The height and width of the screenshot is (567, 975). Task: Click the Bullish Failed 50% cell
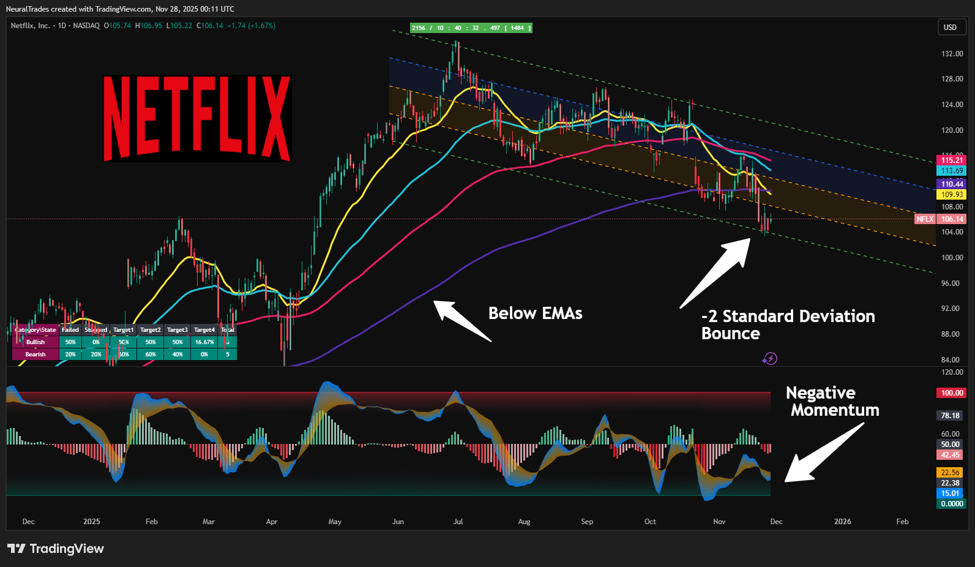coord(70,342)
